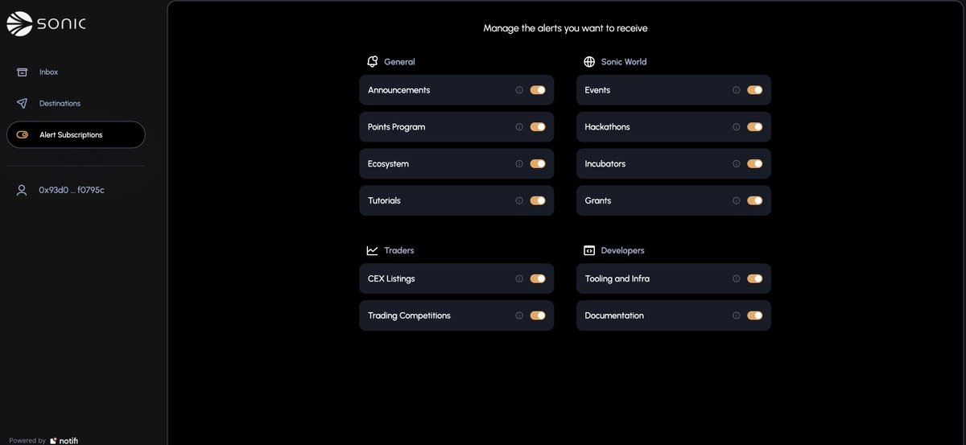The image size is (966, 445).
Task: Click the Powered by notifi link
Action: tap(43, 441)
